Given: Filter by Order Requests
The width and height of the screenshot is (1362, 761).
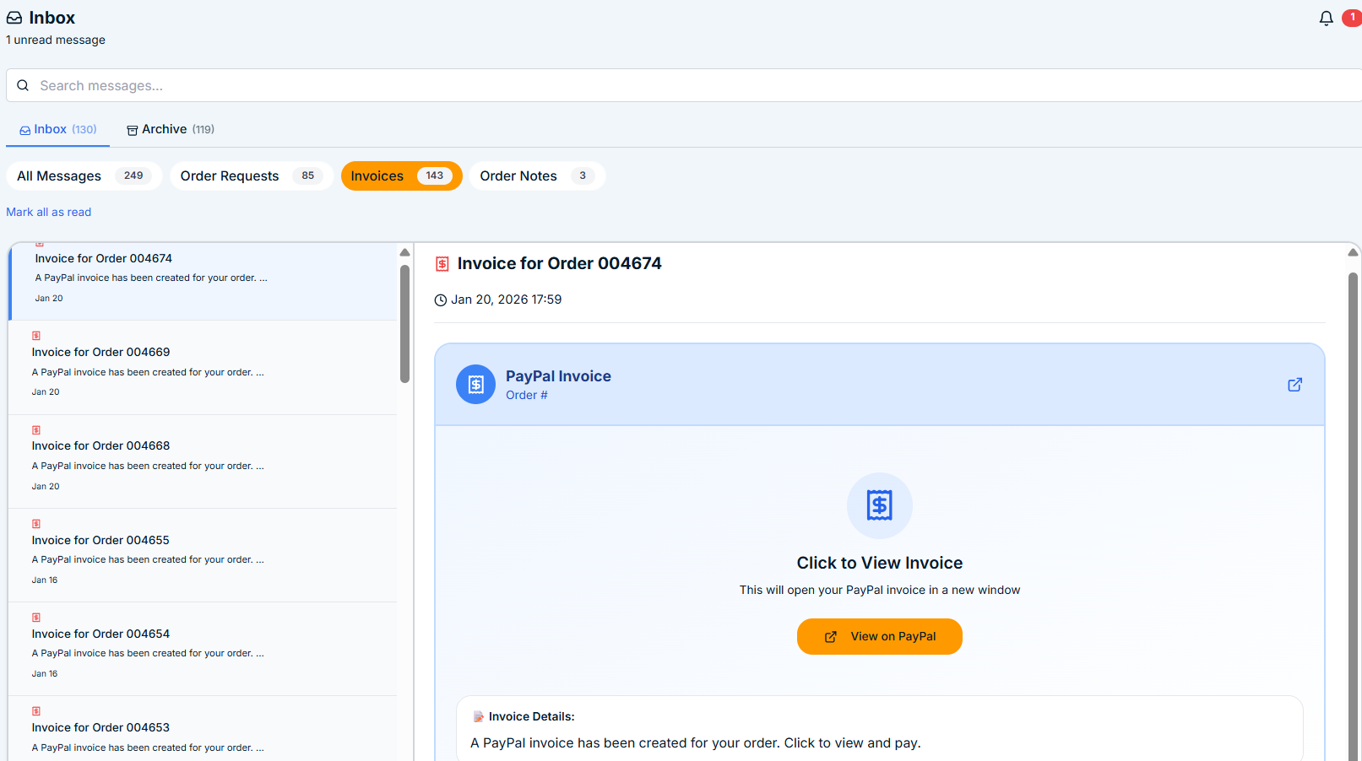Looking at the screenshot, I should 251,175.
